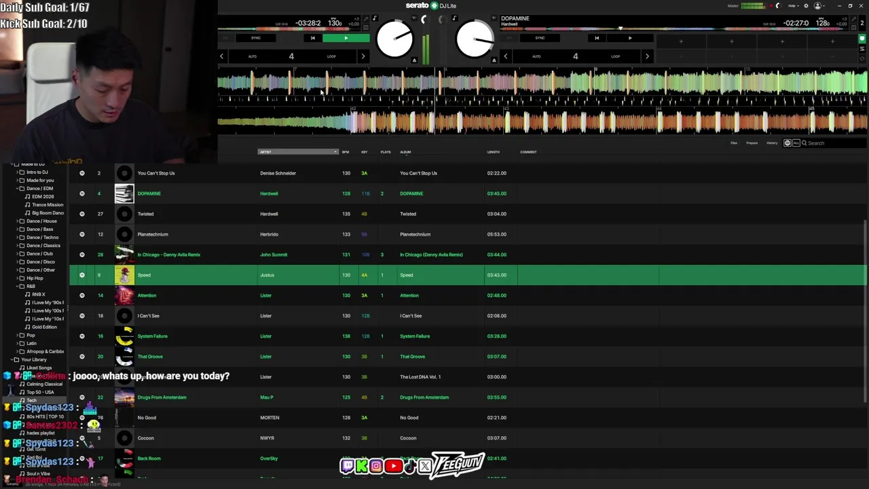Toggle key lock note icon left deck

point(374,19)
